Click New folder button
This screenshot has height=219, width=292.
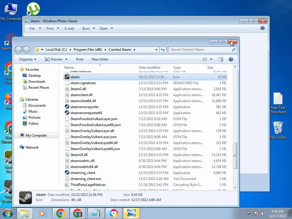[x=100, y=59]
